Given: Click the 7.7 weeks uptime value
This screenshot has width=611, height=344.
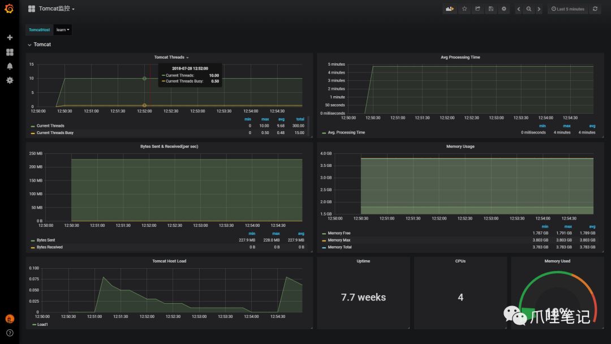Looking at the screenshot, I should pyautogui.click(x=363, y=297).
